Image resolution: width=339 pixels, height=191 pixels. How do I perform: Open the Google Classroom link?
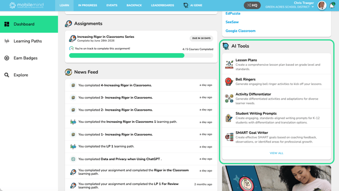tap(240, 31)
